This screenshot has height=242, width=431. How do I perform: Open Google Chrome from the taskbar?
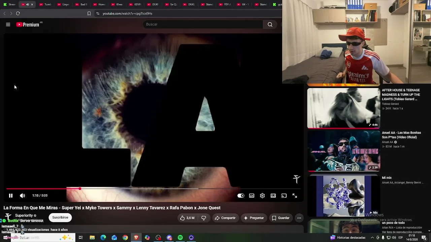click(125, 238)
